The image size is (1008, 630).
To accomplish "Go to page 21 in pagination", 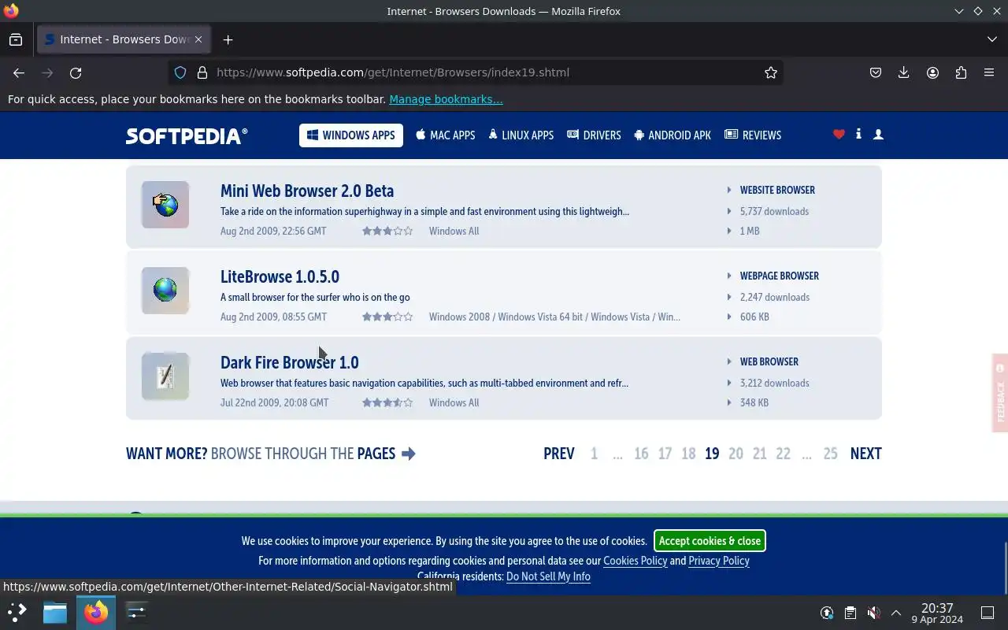I will (759, 454).
